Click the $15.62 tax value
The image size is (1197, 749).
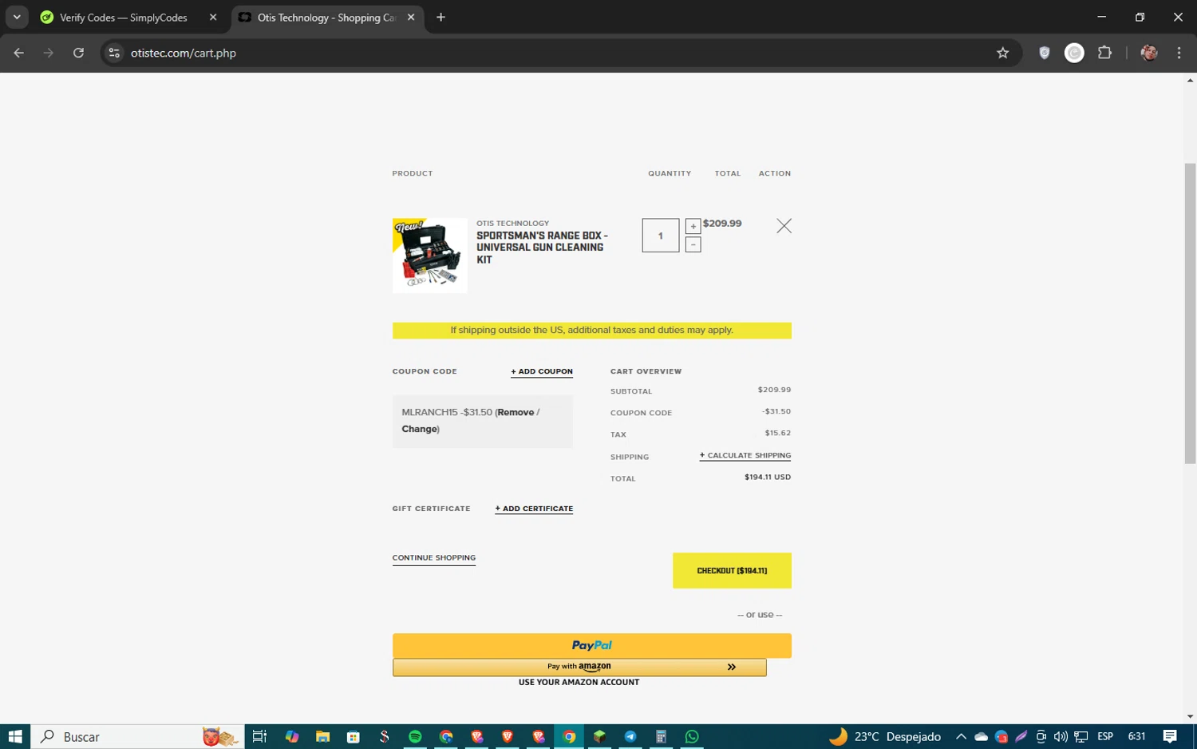coord(778,434)
